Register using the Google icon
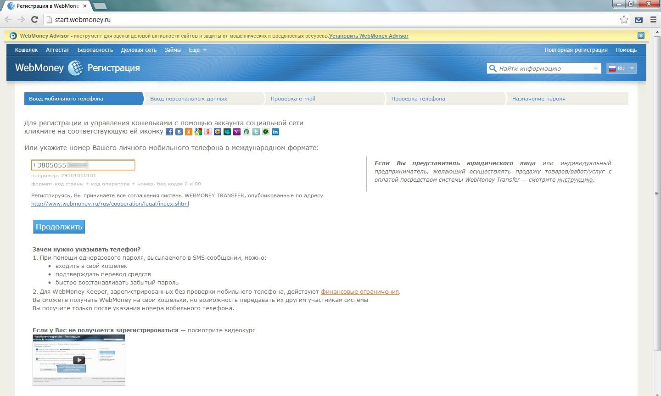 pyautogui.click(x=198, y=132)
